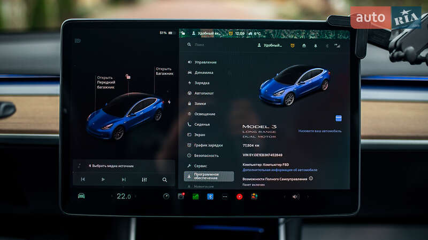Click Назовите ваш автомобиль link

tap(319, 131)
